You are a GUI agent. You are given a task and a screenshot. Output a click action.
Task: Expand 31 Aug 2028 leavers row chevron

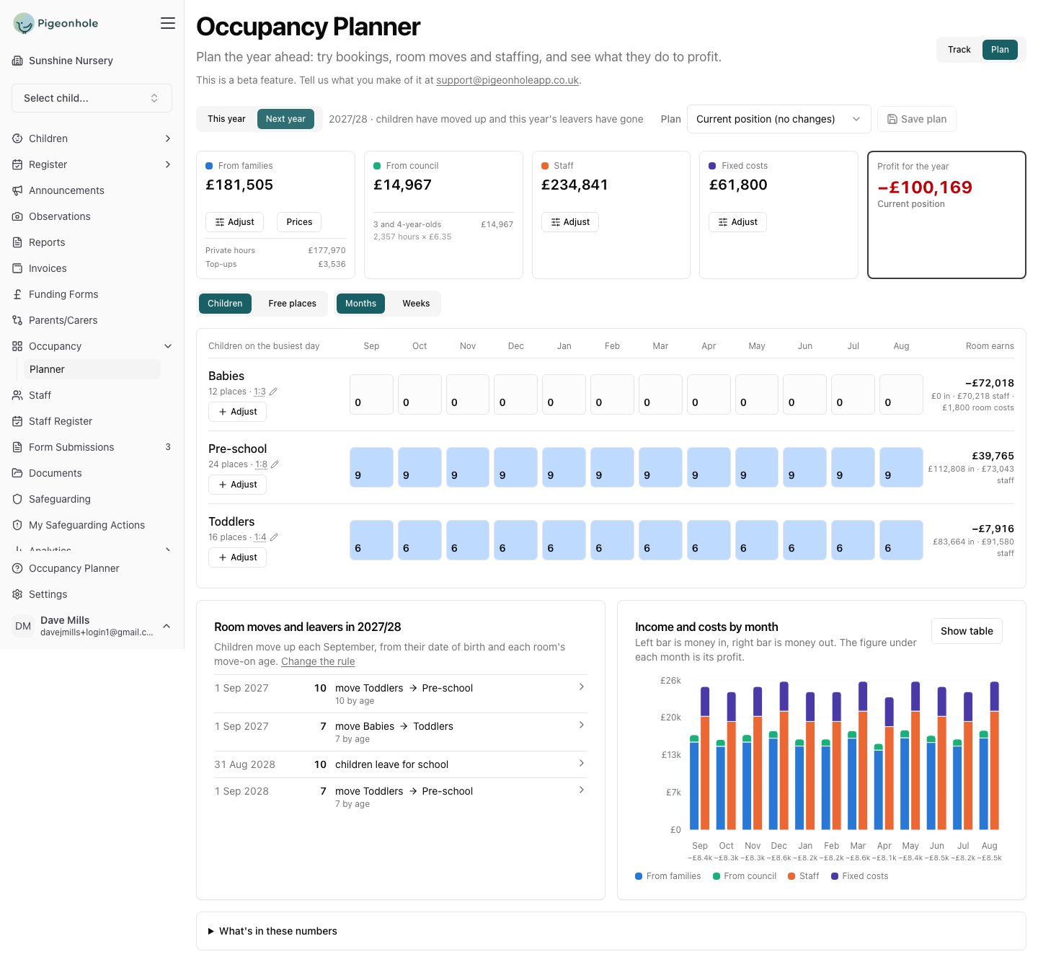pyautogui.click(x=582, y=763)
